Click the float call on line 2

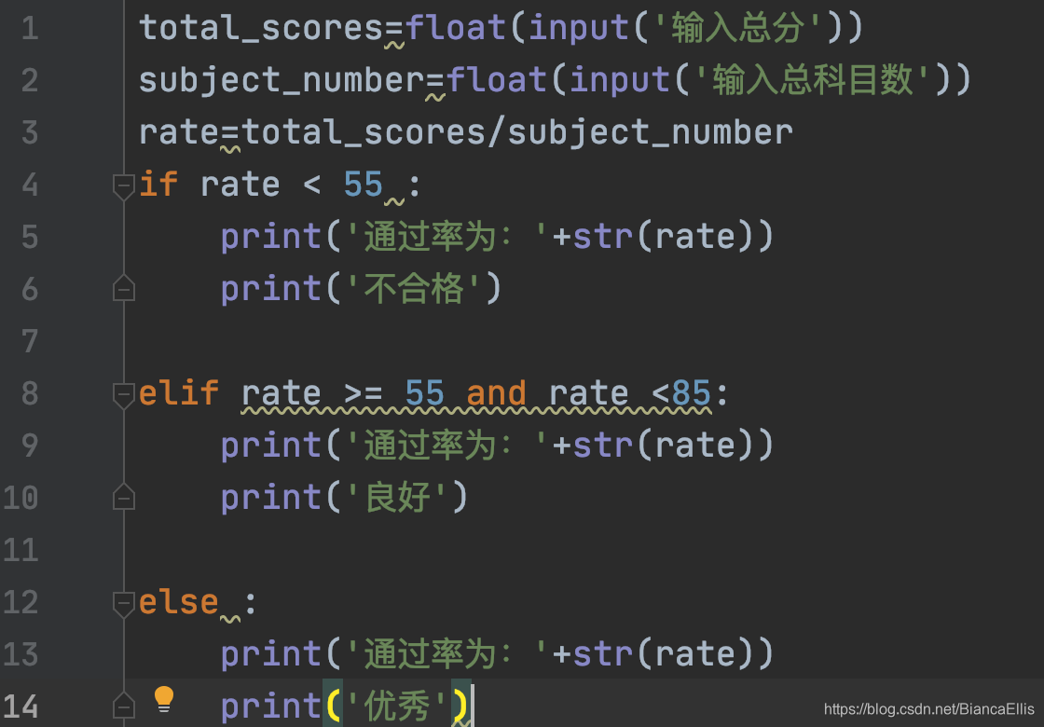point(496,80)
